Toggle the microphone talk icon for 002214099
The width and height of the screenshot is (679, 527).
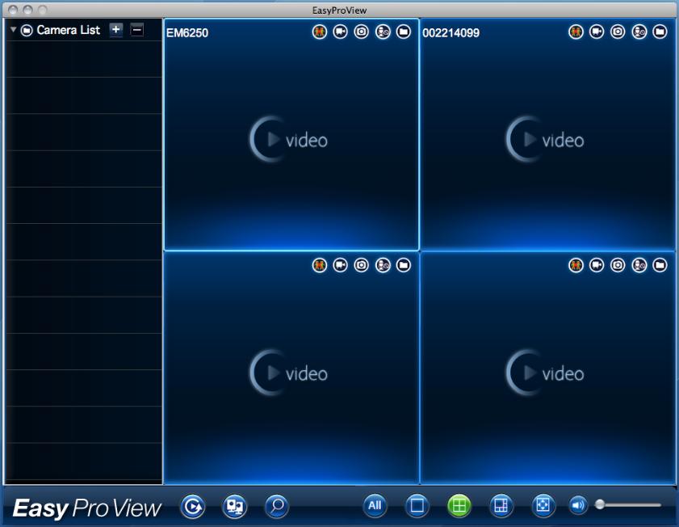639,32
